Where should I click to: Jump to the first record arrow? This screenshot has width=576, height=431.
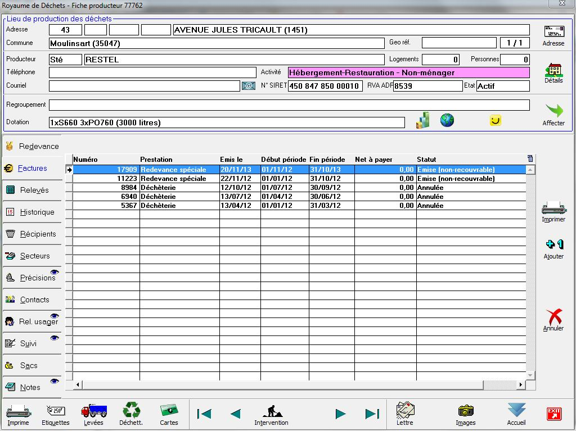[204, 414]
